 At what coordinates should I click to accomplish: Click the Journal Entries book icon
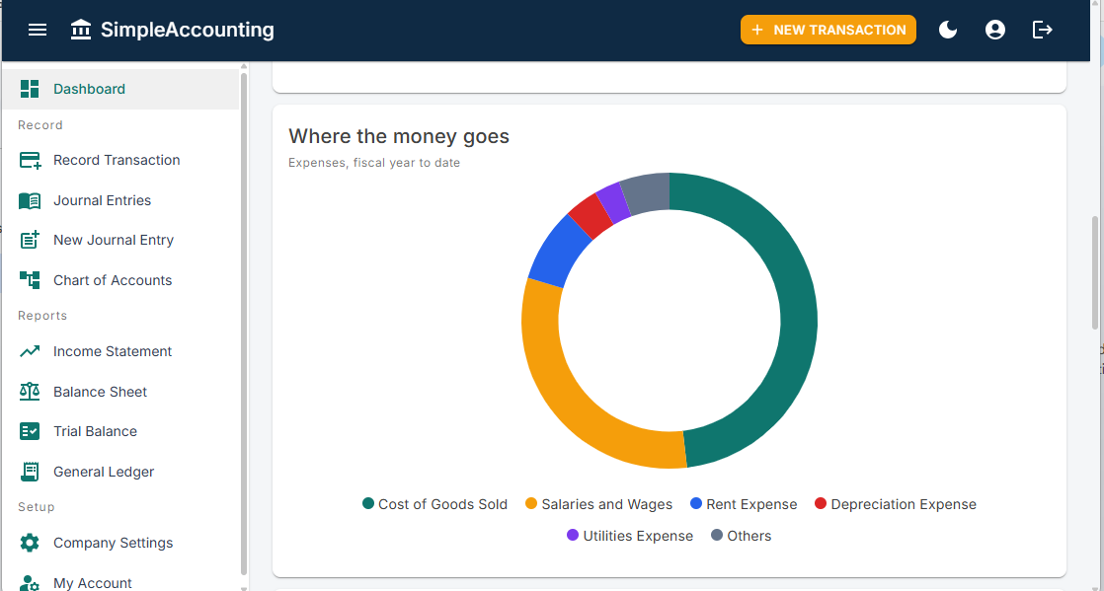coord(30,200)
